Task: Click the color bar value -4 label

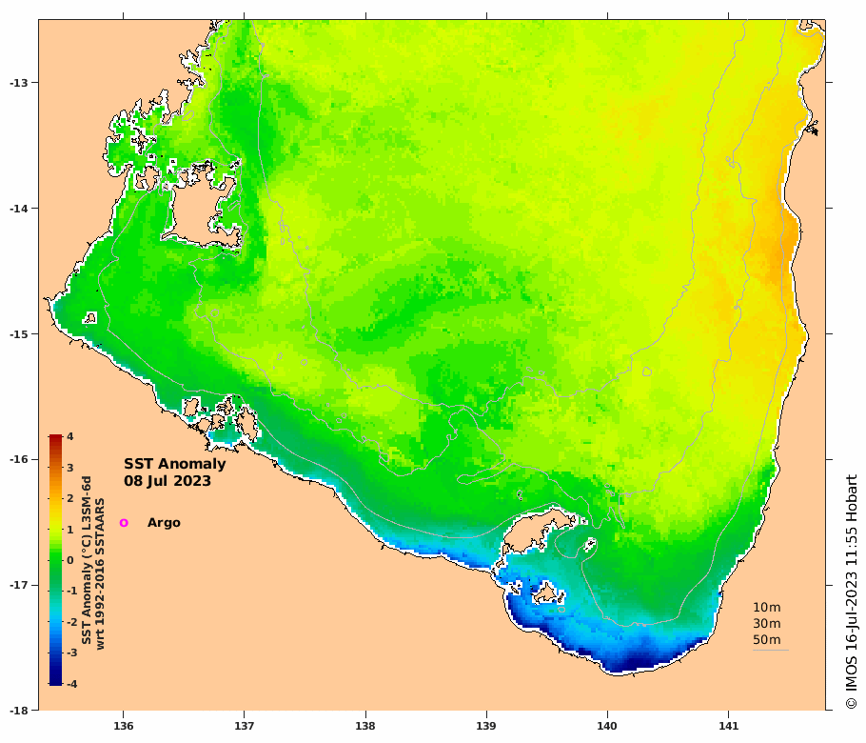Action: [71, 683]
